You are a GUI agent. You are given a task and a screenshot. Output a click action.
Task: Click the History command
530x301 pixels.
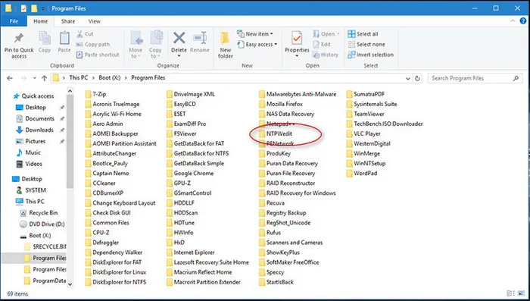point(325,55)
